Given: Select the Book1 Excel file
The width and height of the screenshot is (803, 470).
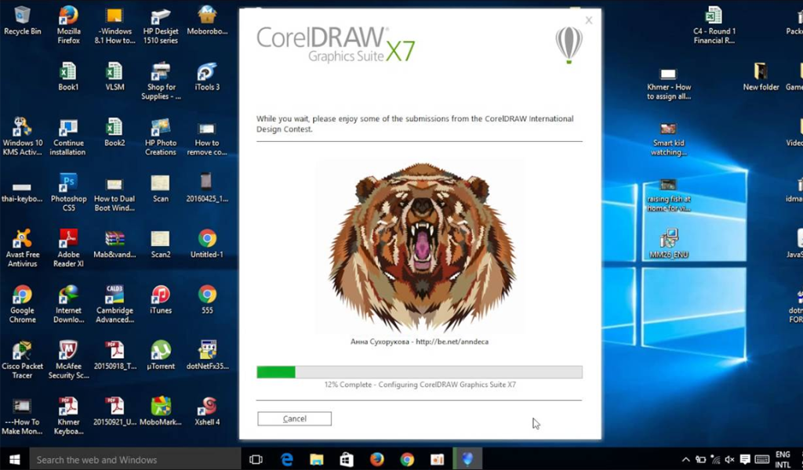Looking at the screenshot, I should pyautogui.click(x=69, y=77).
